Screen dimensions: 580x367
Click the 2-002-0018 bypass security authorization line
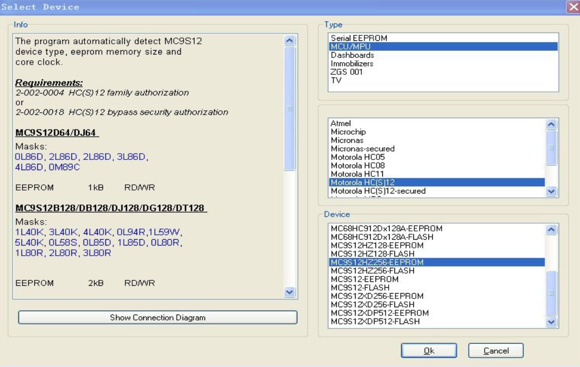[122, 112]
